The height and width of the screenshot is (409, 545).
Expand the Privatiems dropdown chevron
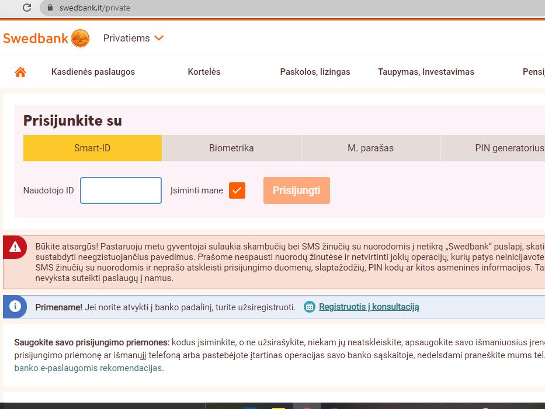click(x=159, y=38)
